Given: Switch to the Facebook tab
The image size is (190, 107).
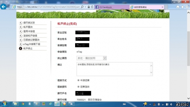Looking at the screenshot, I should coord(112,7).
